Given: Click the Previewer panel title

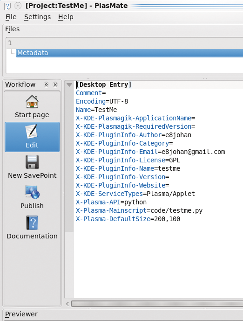Looking at the screenshot, I should point(21,314).
